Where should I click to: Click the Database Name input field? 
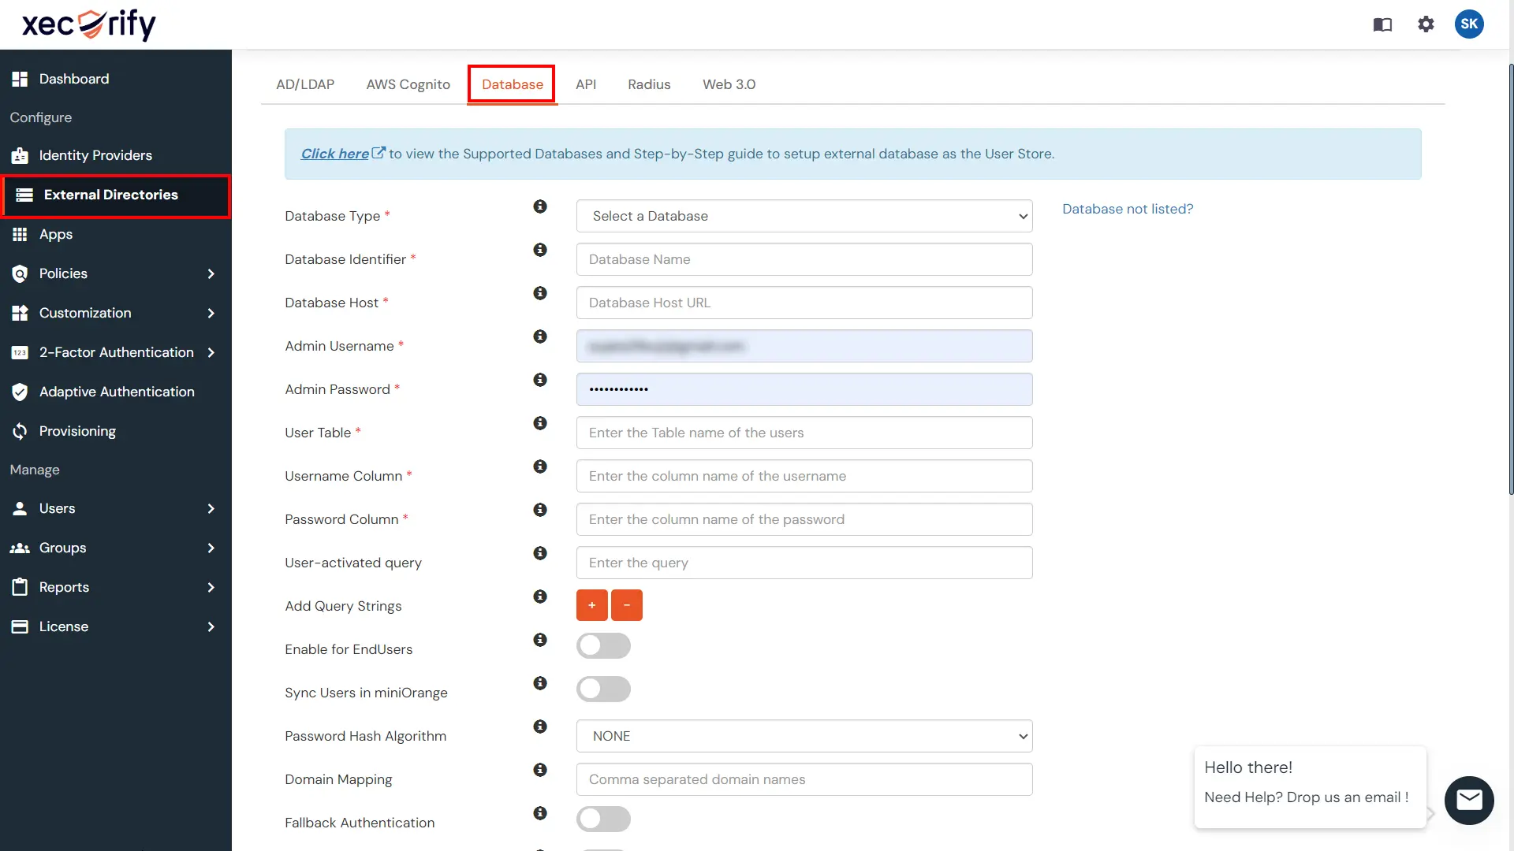coord(804,259)
